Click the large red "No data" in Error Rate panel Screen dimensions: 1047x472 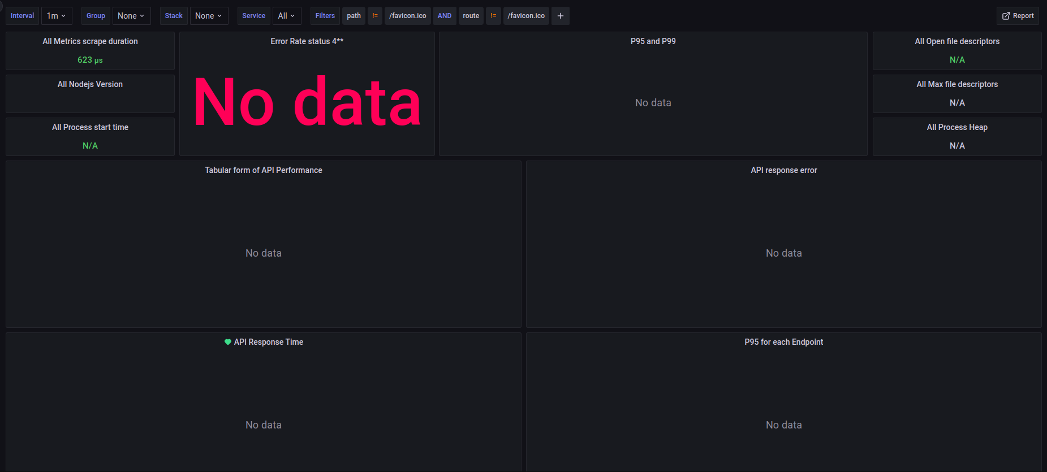307,102
